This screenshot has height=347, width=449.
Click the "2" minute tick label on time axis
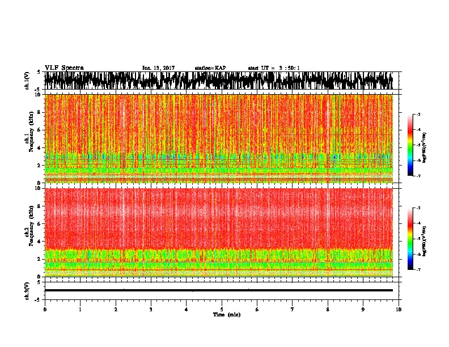click(x=116, y=310)
